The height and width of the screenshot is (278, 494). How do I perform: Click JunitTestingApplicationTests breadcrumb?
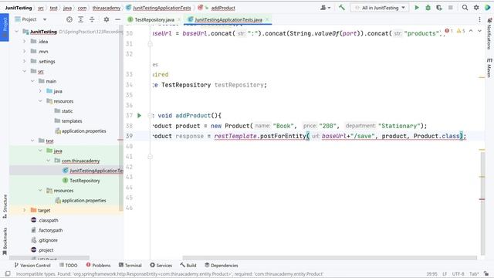pyautogui.click(x=161, y=8)
